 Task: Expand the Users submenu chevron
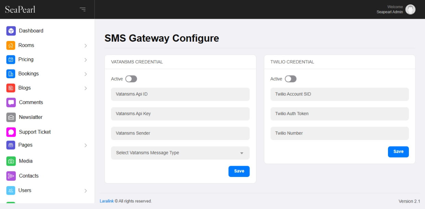tap(86, 191)
